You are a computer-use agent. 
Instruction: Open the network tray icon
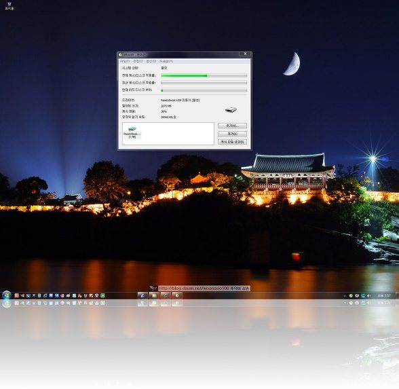(x=363, y=295)
